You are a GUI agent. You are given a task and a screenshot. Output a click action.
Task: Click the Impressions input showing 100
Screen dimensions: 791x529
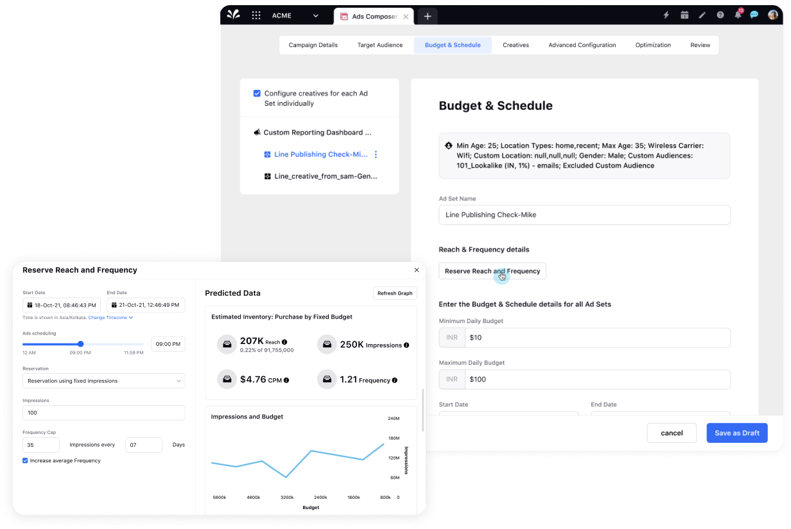(x=103, y=413)
